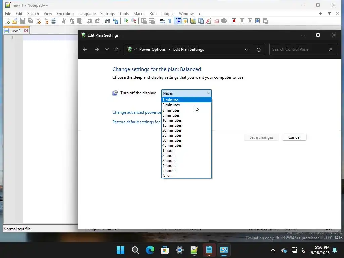Open File menu in Notepad++
Image resolution: width=344 pixels, height=258 pixels.
click(x=8, y=13)
